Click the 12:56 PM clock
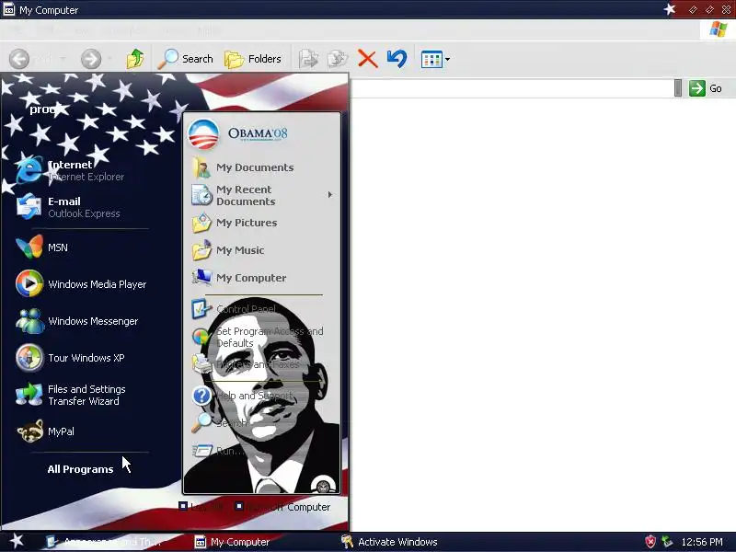The image size is (736, 552). click(x=702, y=542)
